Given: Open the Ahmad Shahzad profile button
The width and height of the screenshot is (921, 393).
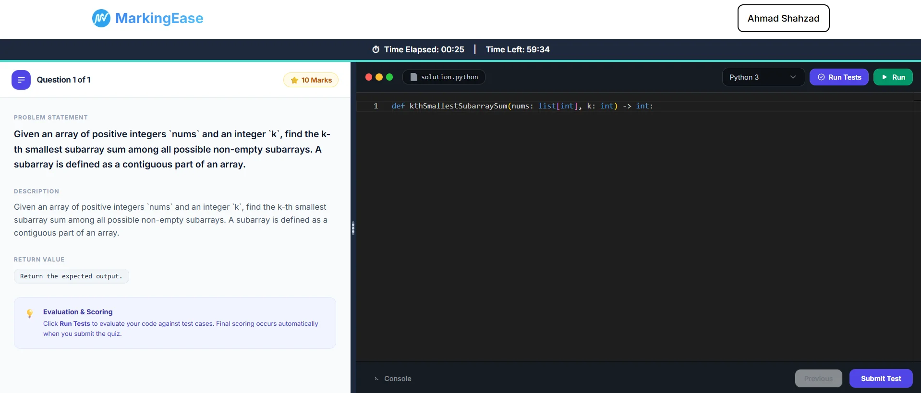Looking at the screenshot, I should (783, 18).
